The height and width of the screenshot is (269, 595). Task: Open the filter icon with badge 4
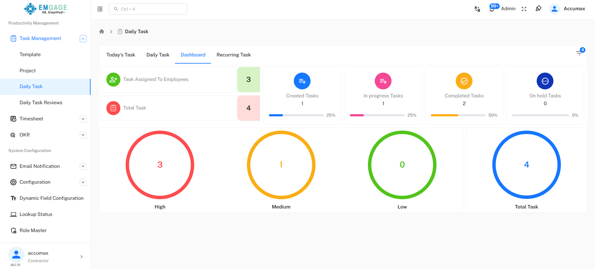pyautogui.click(x=579, y=53)
